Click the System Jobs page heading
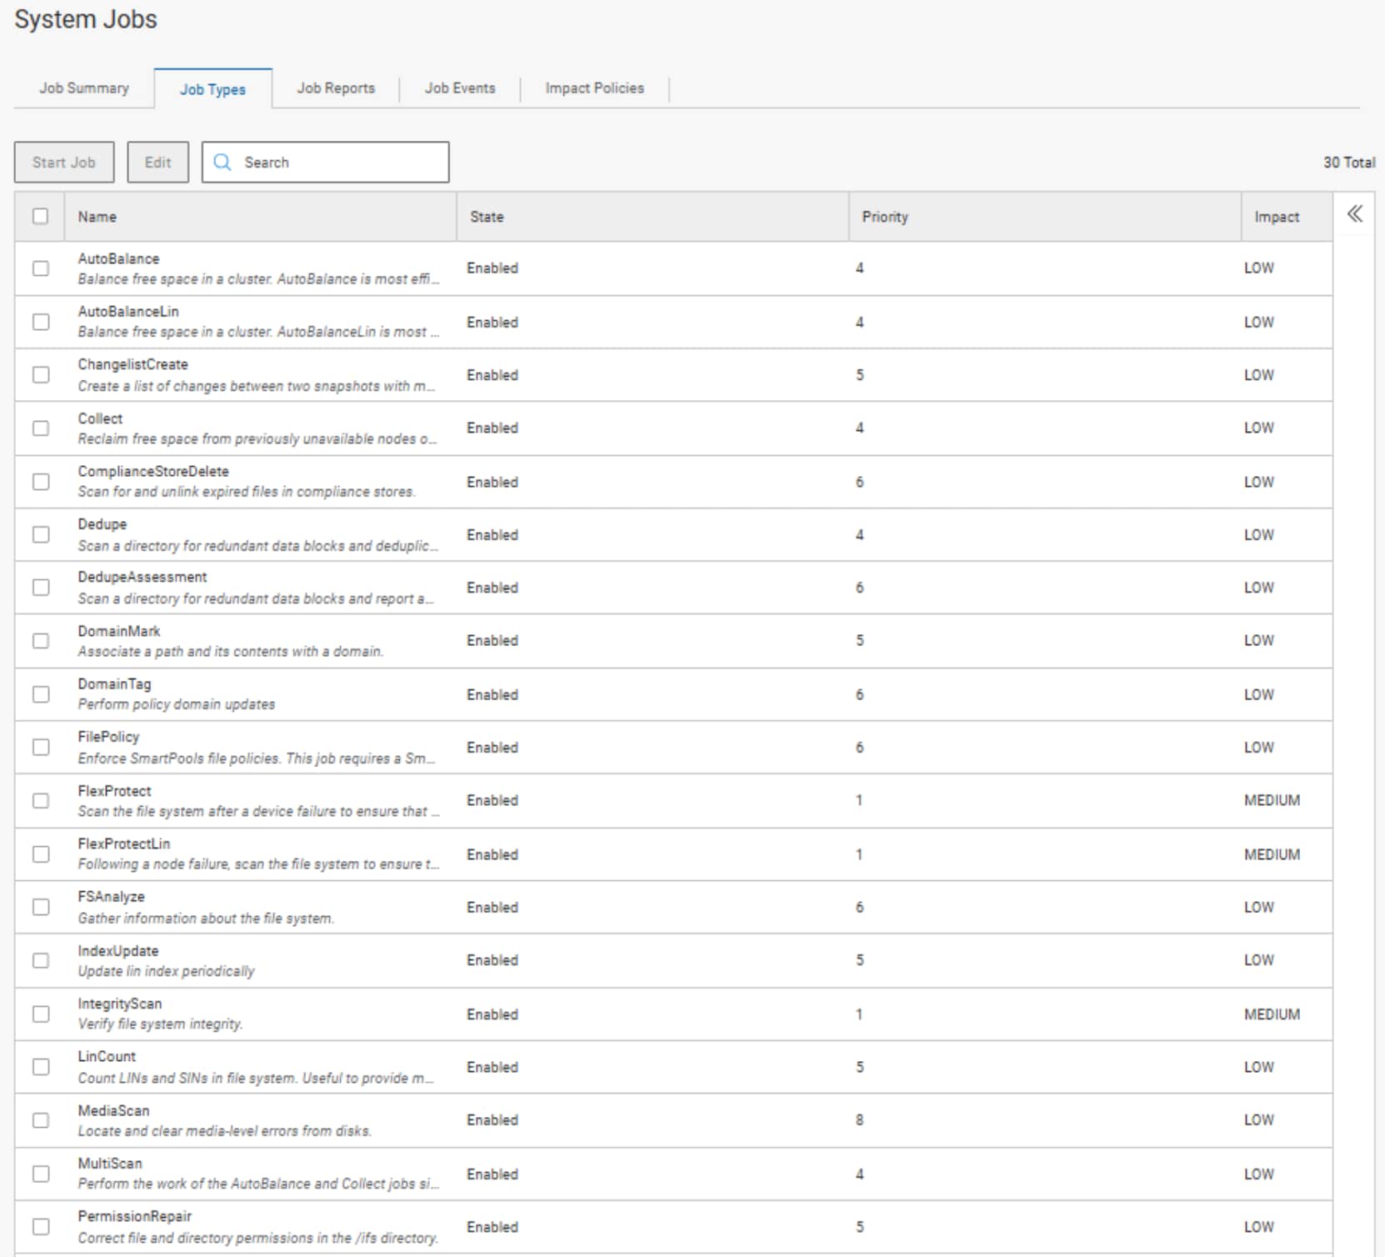 [86, 19]
